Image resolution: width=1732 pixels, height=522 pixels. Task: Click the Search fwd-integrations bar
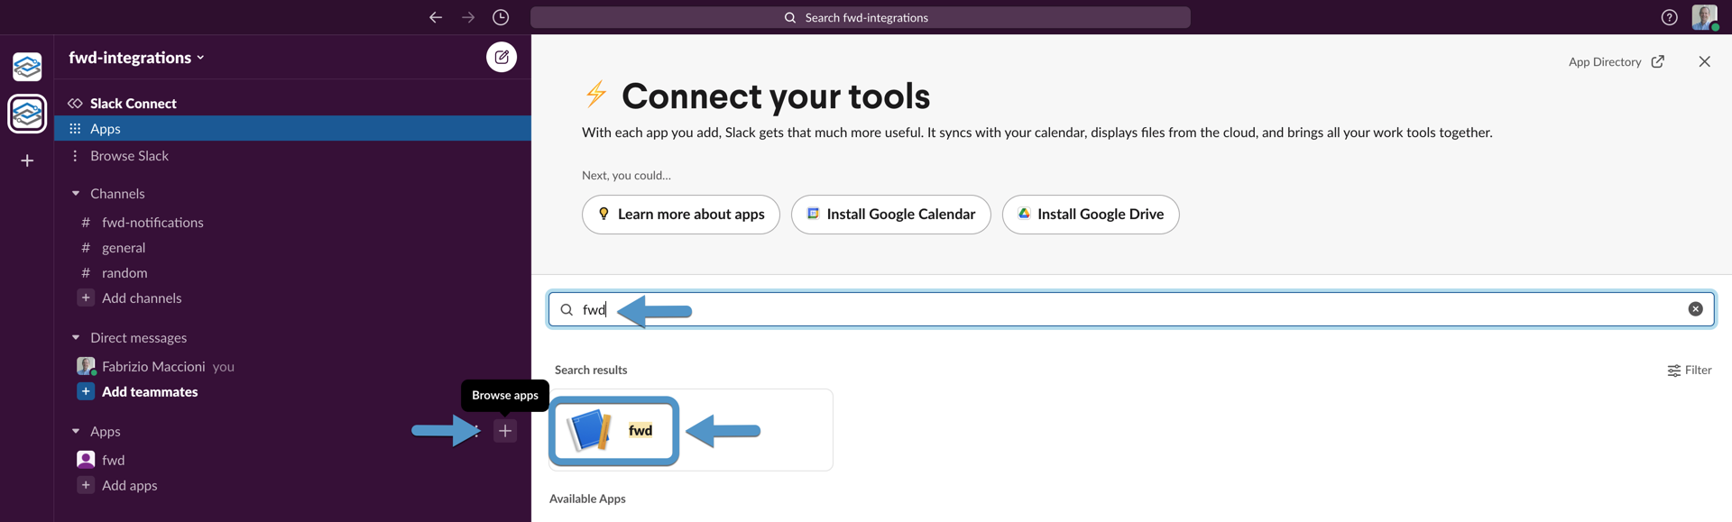pyautogui.click(x=861, y=17)
